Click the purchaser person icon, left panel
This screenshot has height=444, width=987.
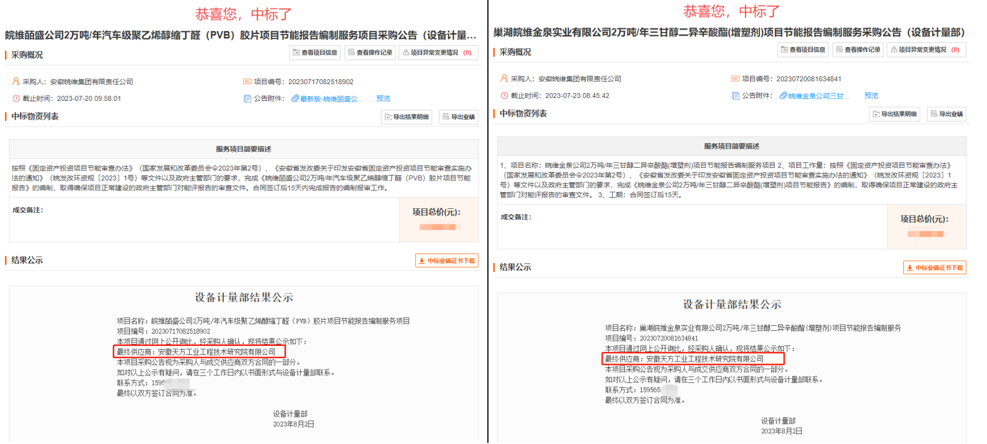coord(16,81)
